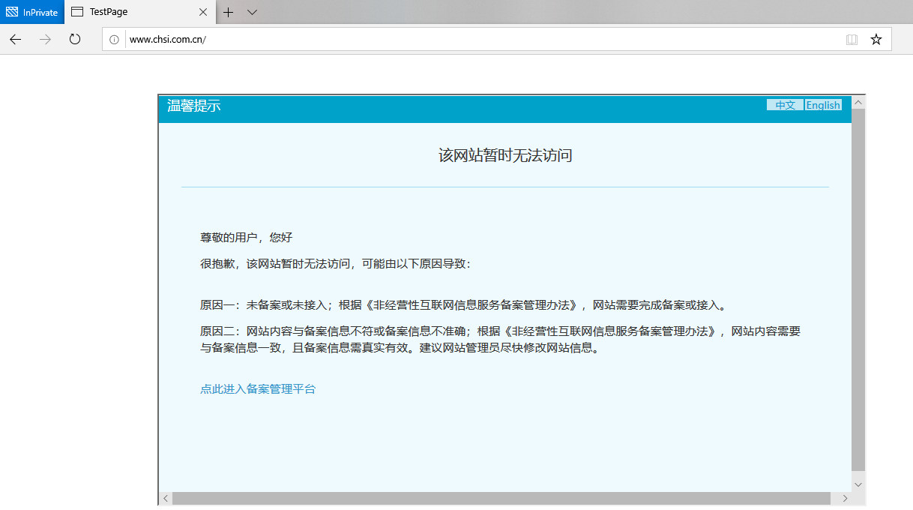Viewport: 913px width, 510px height.
Task: Add page to favorites with star icon
Action: [876, 40]
